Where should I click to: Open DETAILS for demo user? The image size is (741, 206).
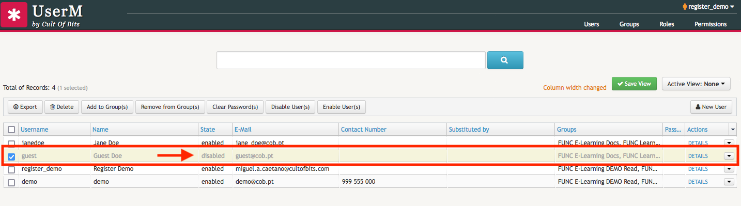(x=698, y=182)
